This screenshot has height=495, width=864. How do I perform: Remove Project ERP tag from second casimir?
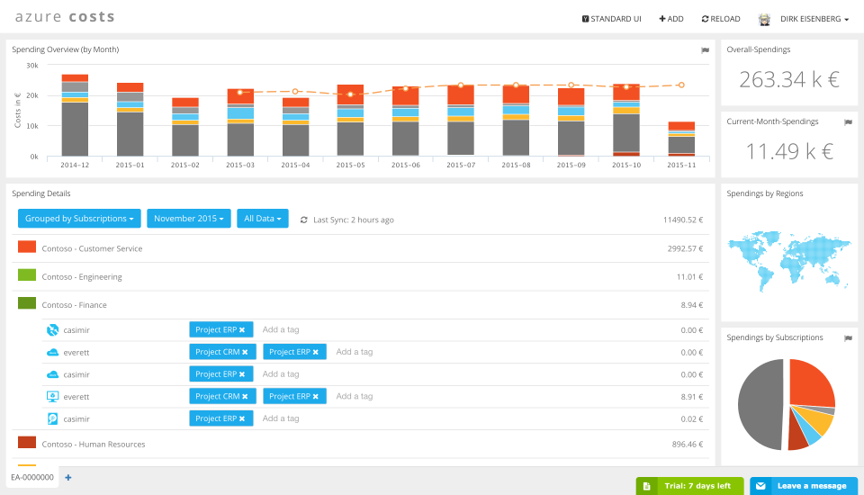[x=242, y=374]
